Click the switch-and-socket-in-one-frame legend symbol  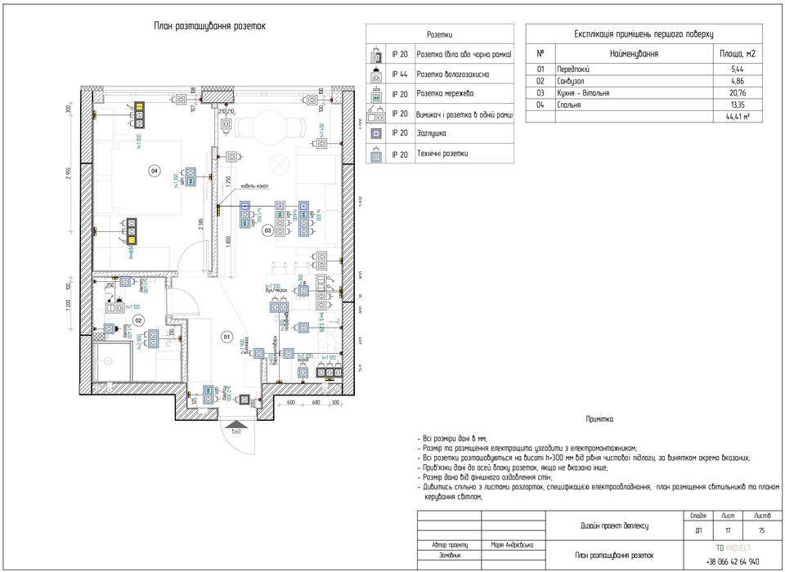click(x=376, y=114)
